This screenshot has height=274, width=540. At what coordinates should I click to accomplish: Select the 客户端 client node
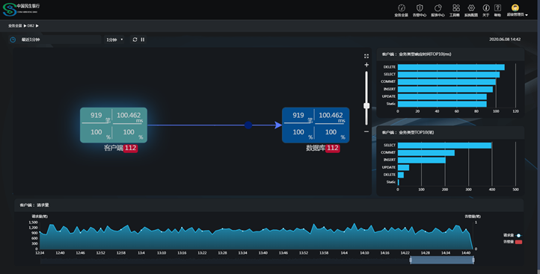[114, 125]
